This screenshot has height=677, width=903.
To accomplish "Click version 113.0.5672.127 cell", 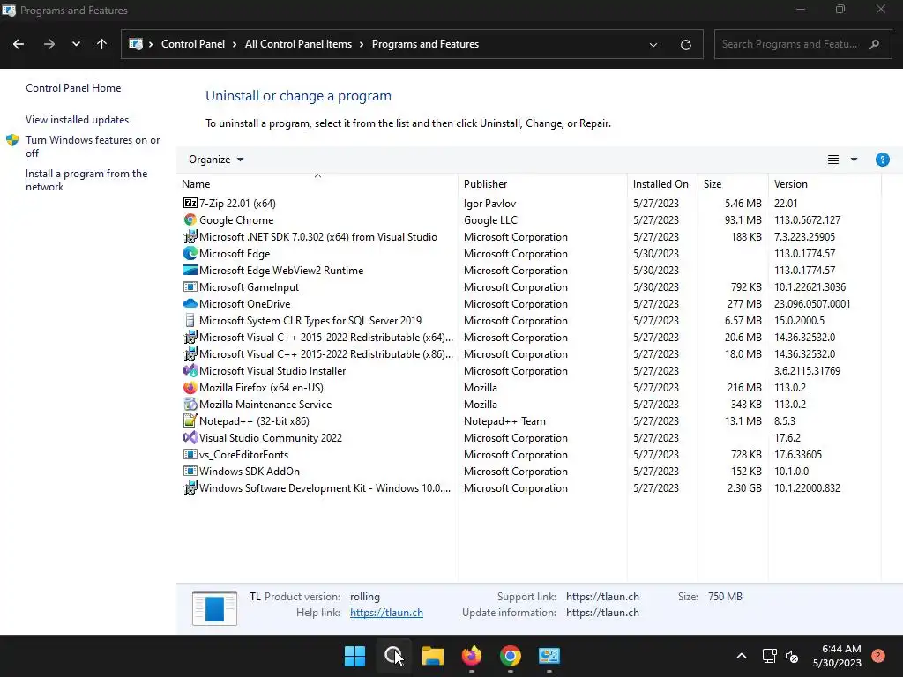I will point(808,219).
